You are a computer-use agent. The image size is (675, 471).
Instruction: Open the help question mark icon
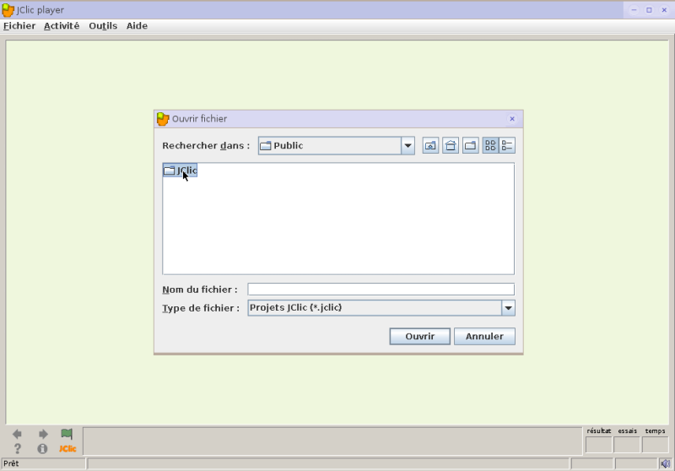coord(17,448)
